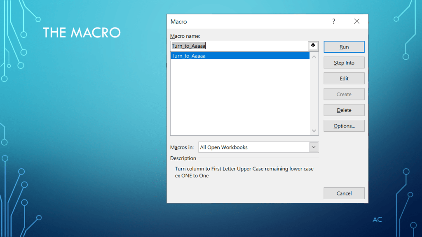Click inside the Macro name text field

click(239, 46)
